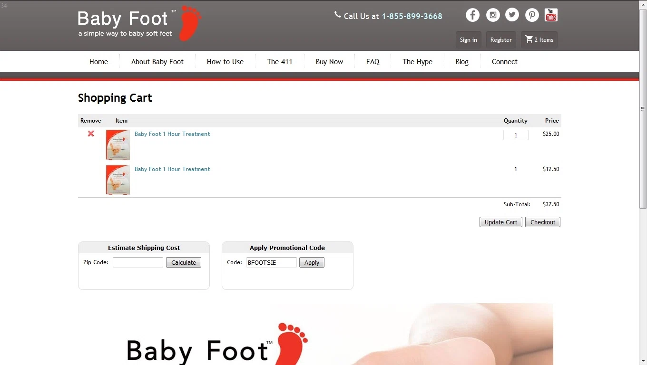
Task: Apply the promotional code
Action: [x=312, y=262]
